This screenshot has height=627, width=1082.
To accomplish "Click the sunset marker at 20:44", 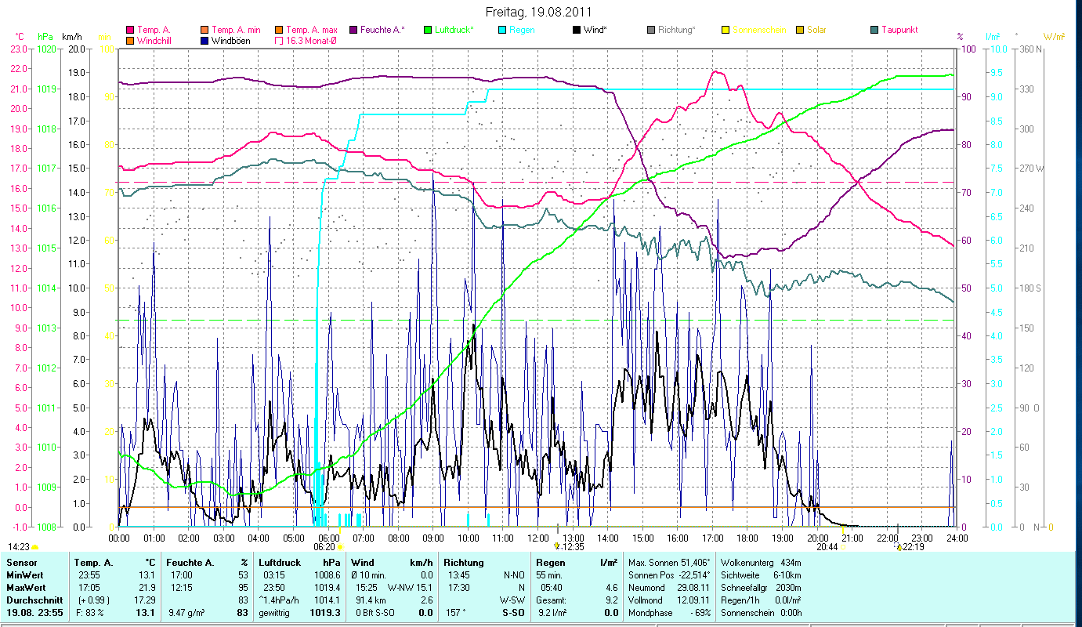I will click(843, 546).
